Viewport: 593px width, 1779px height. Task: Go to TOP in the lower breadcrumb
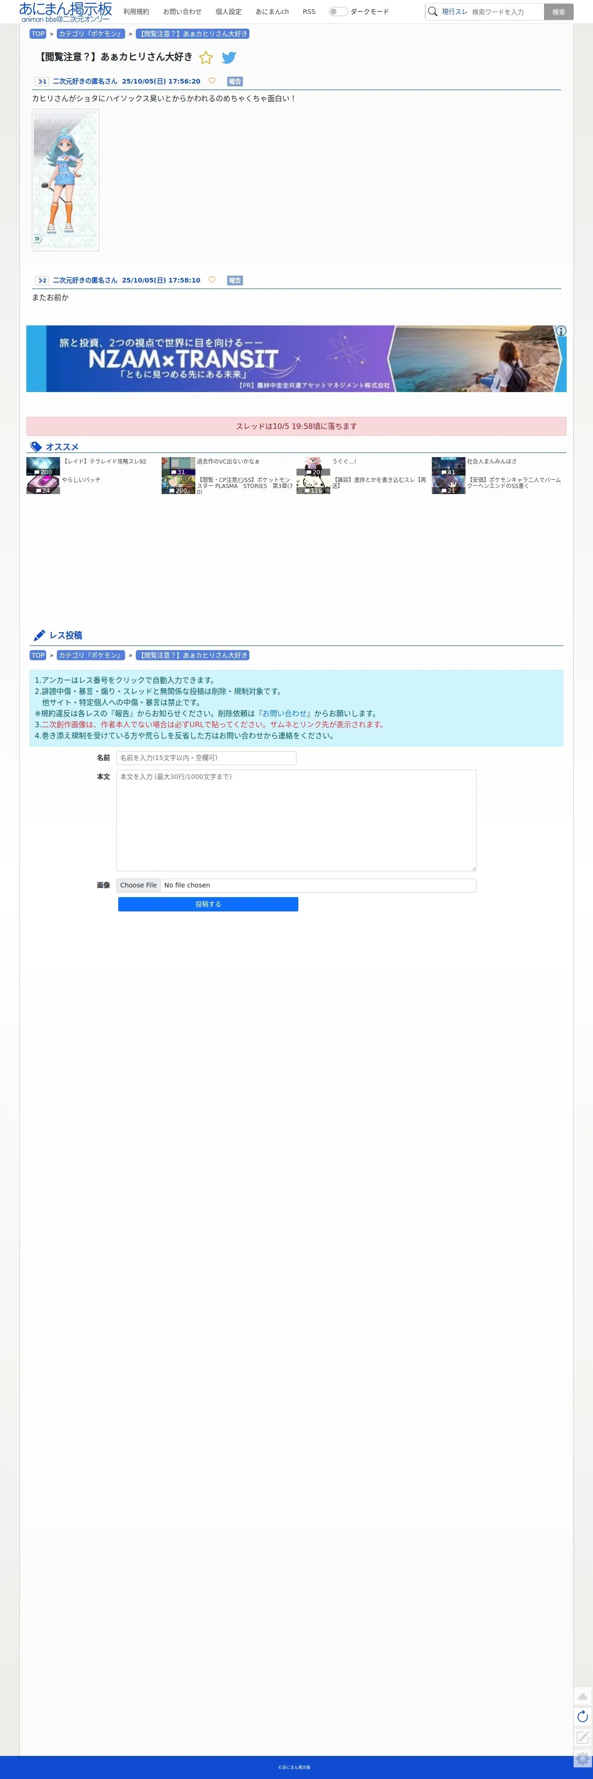38,655
